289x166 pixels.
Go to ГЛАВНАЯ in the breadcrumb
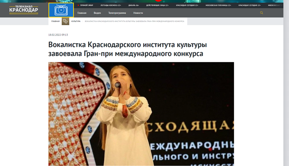[x=55, y=21]
